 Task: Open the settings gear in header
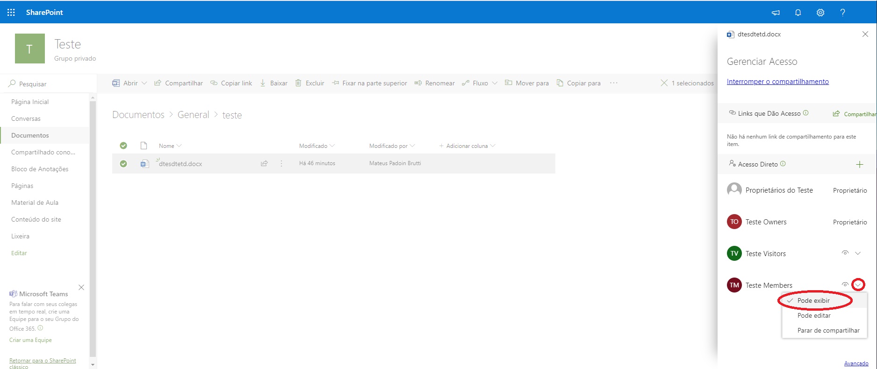point(820,13)
